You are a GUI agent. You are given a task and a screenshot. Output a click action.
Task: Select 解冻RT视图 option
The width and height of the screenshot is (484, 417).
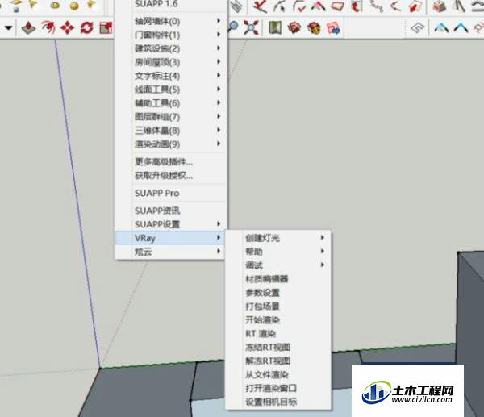[x=278, y=361]
